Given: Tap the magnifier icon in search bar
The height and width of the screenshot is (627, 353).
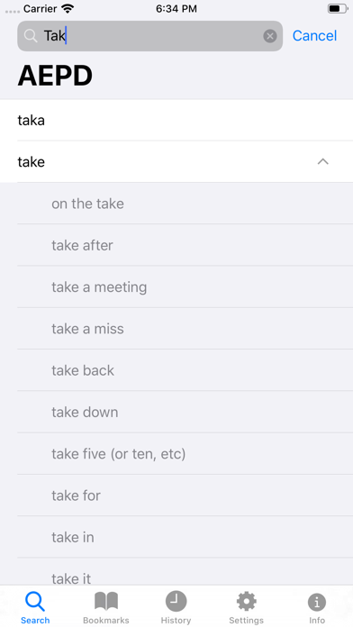Looking at the screenshot, I should coord(31,36).
